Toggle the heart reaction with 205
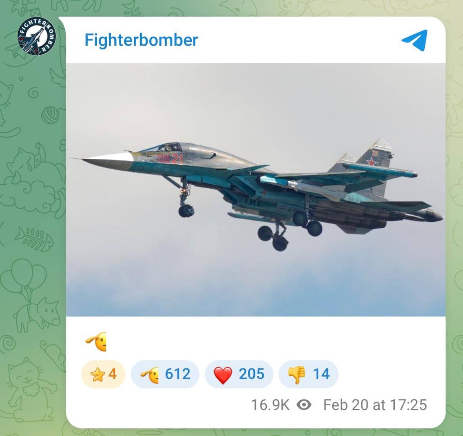The image size is (463, 436). (239, 374)
